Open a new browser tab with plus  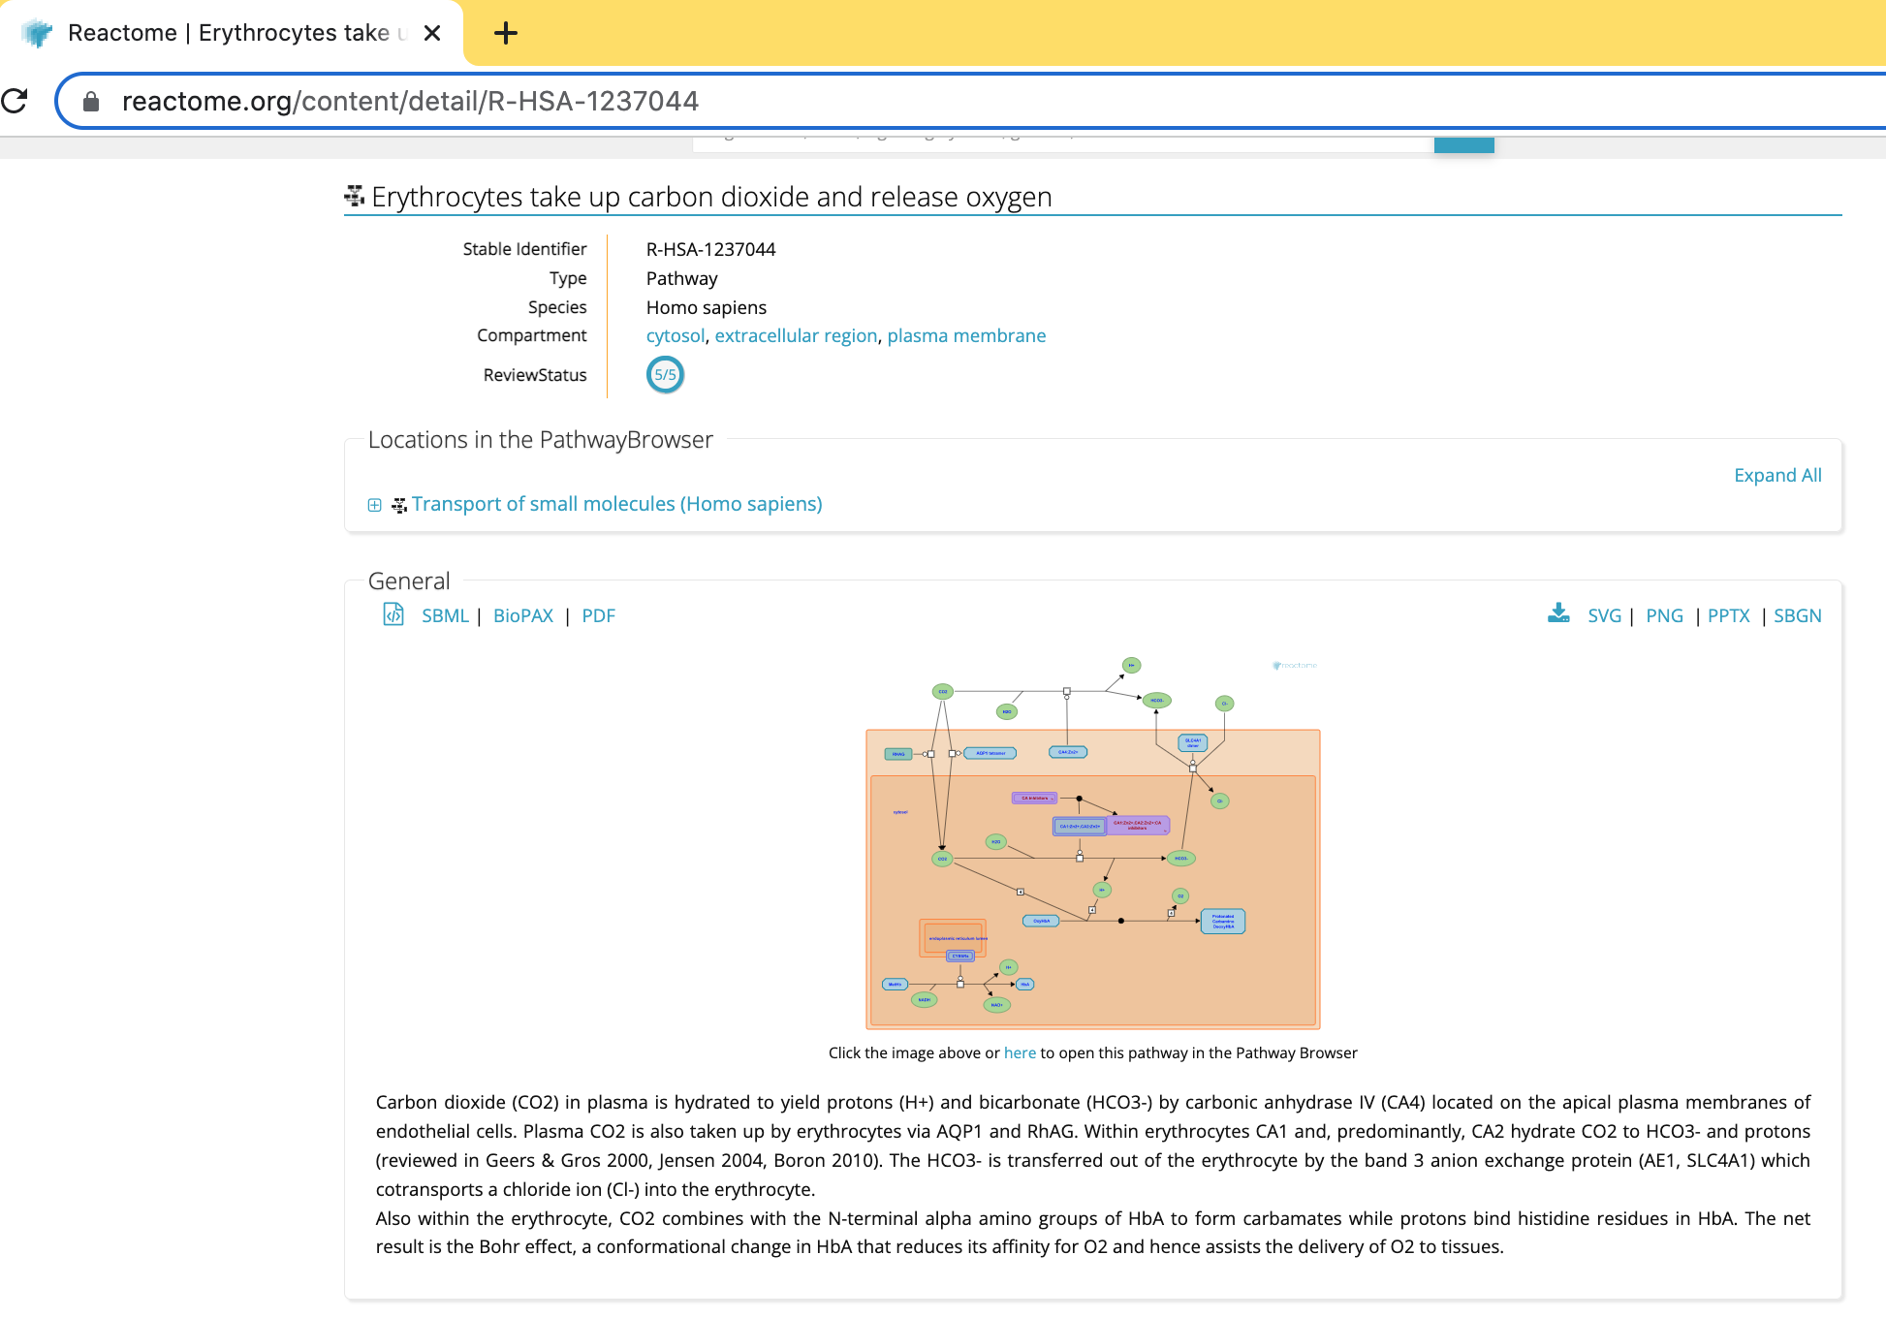(x=505, y=34)
